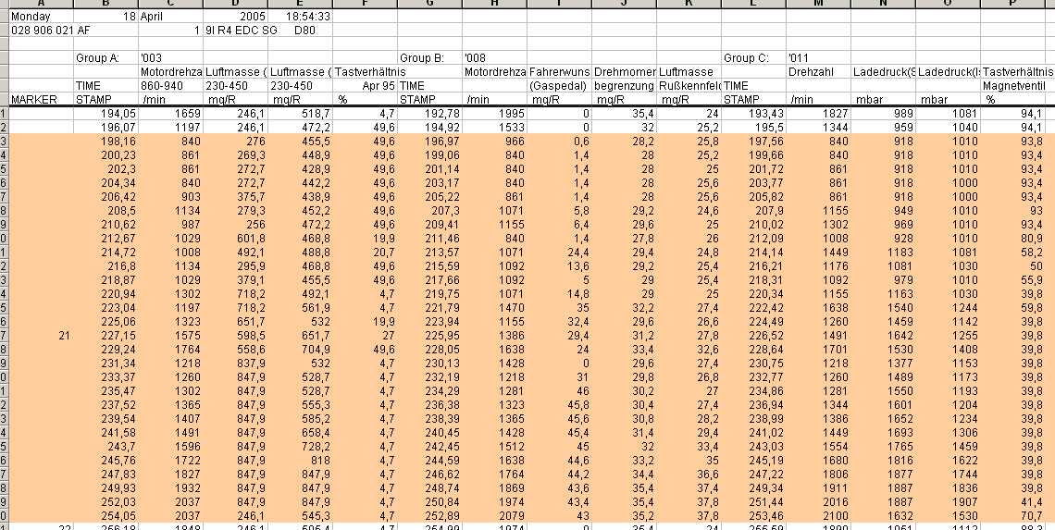Click the air mass value '601,8'

(235, 238)
